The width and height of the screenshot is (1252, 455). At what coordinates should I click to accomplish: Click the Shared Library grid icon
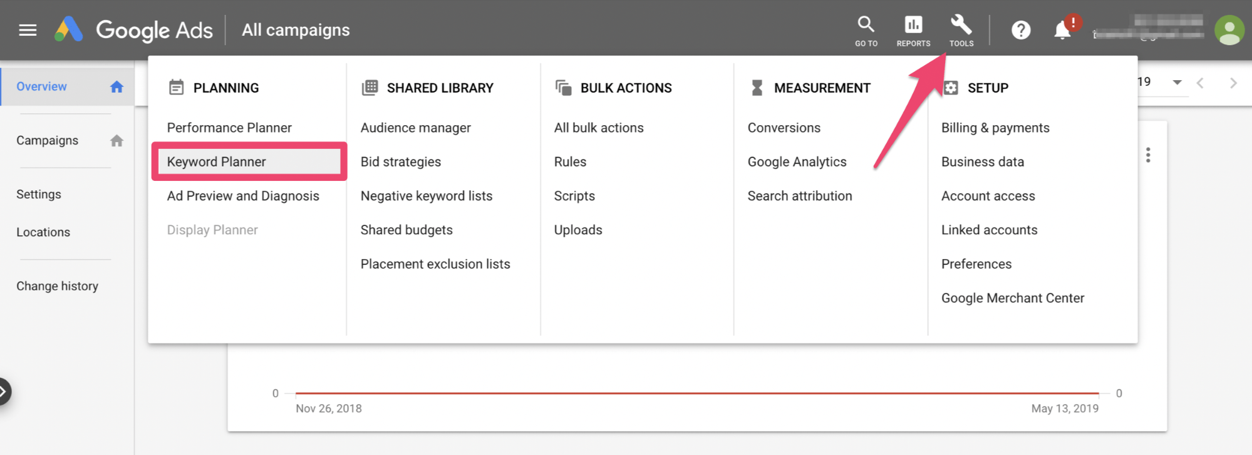point(370,87)
